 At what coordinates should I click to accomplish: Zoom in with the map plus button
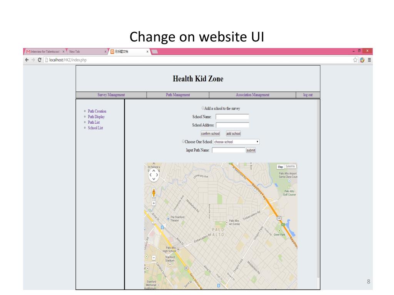tap(154, 204)
